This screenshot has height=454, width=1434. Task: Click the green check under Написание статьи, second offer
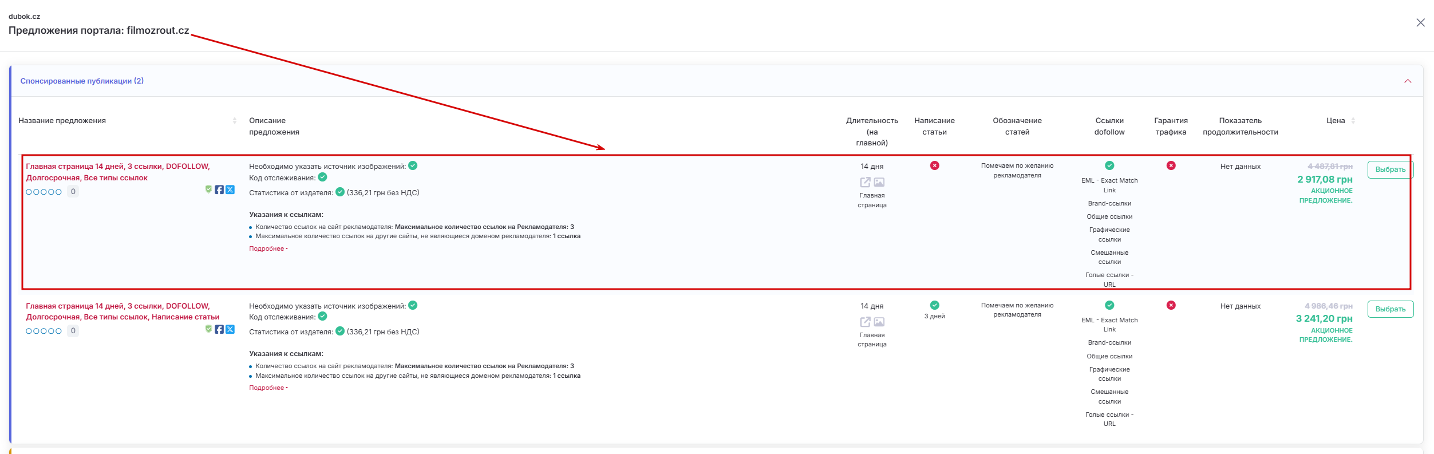coord(934,305)
